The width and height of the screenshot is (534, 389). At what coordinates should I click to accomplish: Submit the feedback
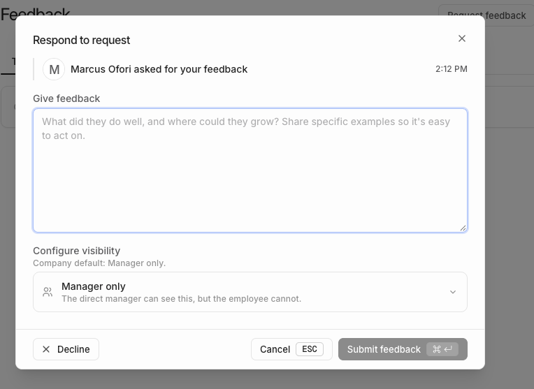pyautogui.click(x=403, y=349)
